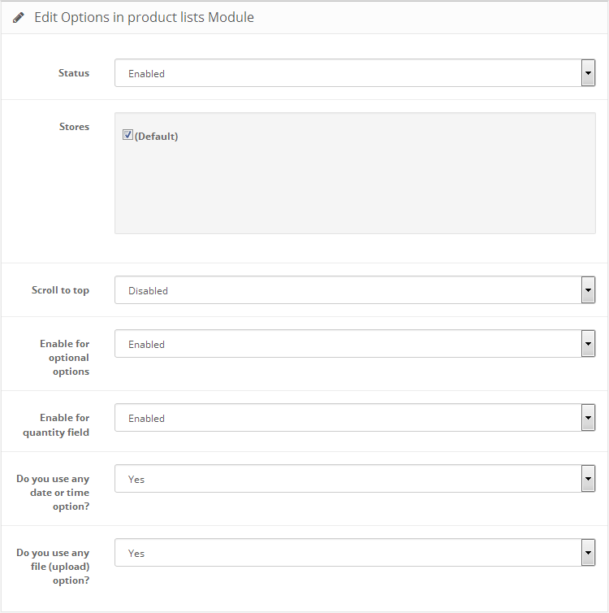The image size is (609, 613).
Task: Select the Status Enabled combo box
Action: [x=355, y=73]
